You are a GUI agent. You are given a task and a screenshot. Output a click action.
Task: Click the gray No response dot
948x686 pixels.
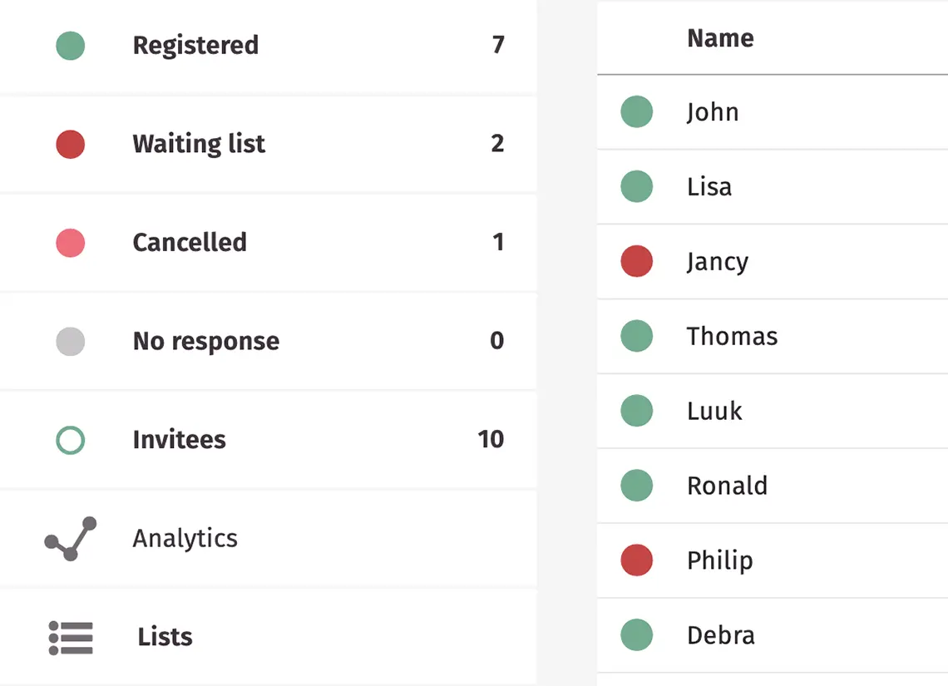tap(71, 341)
